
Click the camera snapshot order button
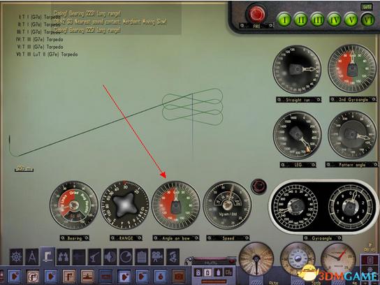[179, 277]
